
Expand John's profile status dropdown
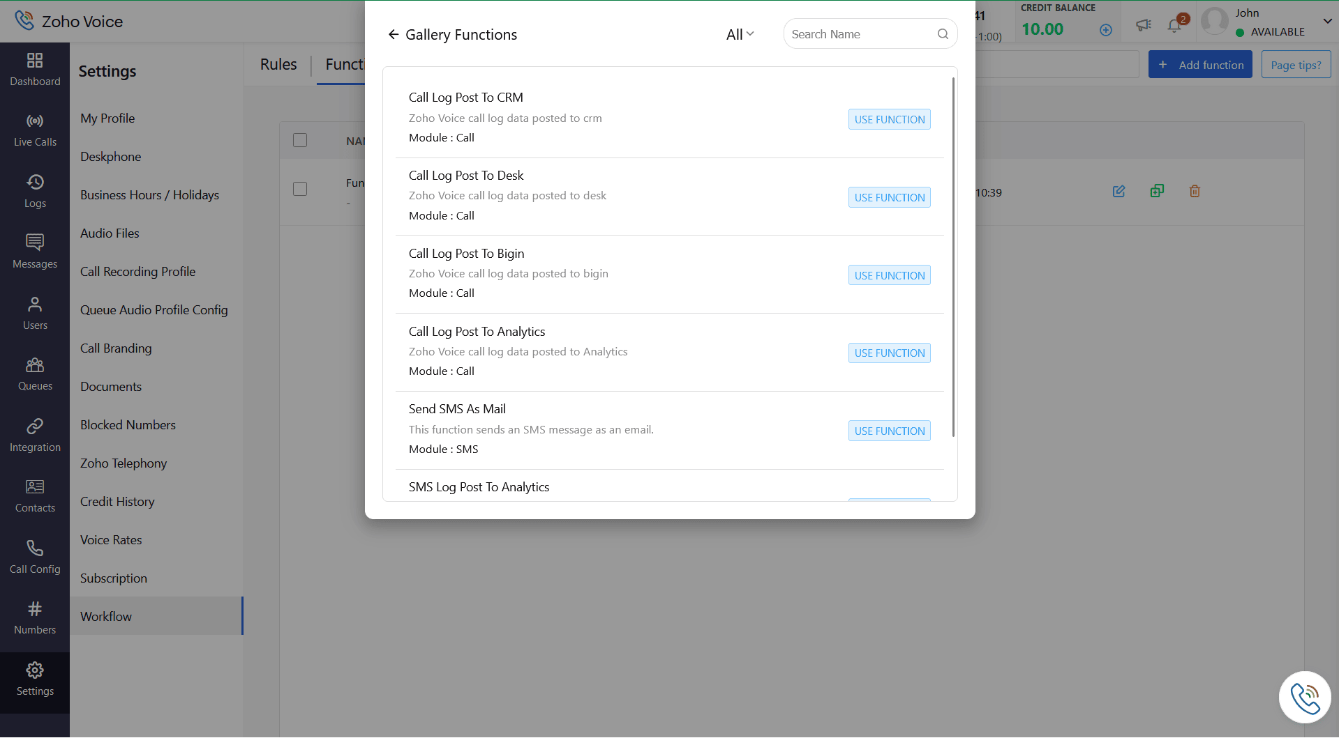(1327, 22)
